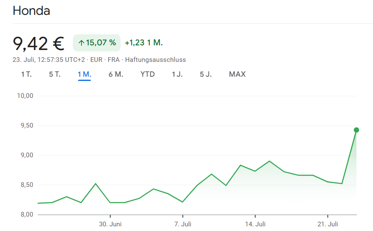Open the 6 M. chart range

(116, 74)
